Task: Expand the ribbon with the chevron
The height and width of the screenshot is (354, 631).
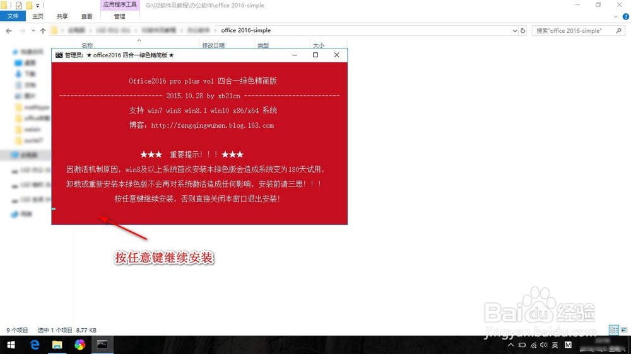Action: tap(615, 16)
